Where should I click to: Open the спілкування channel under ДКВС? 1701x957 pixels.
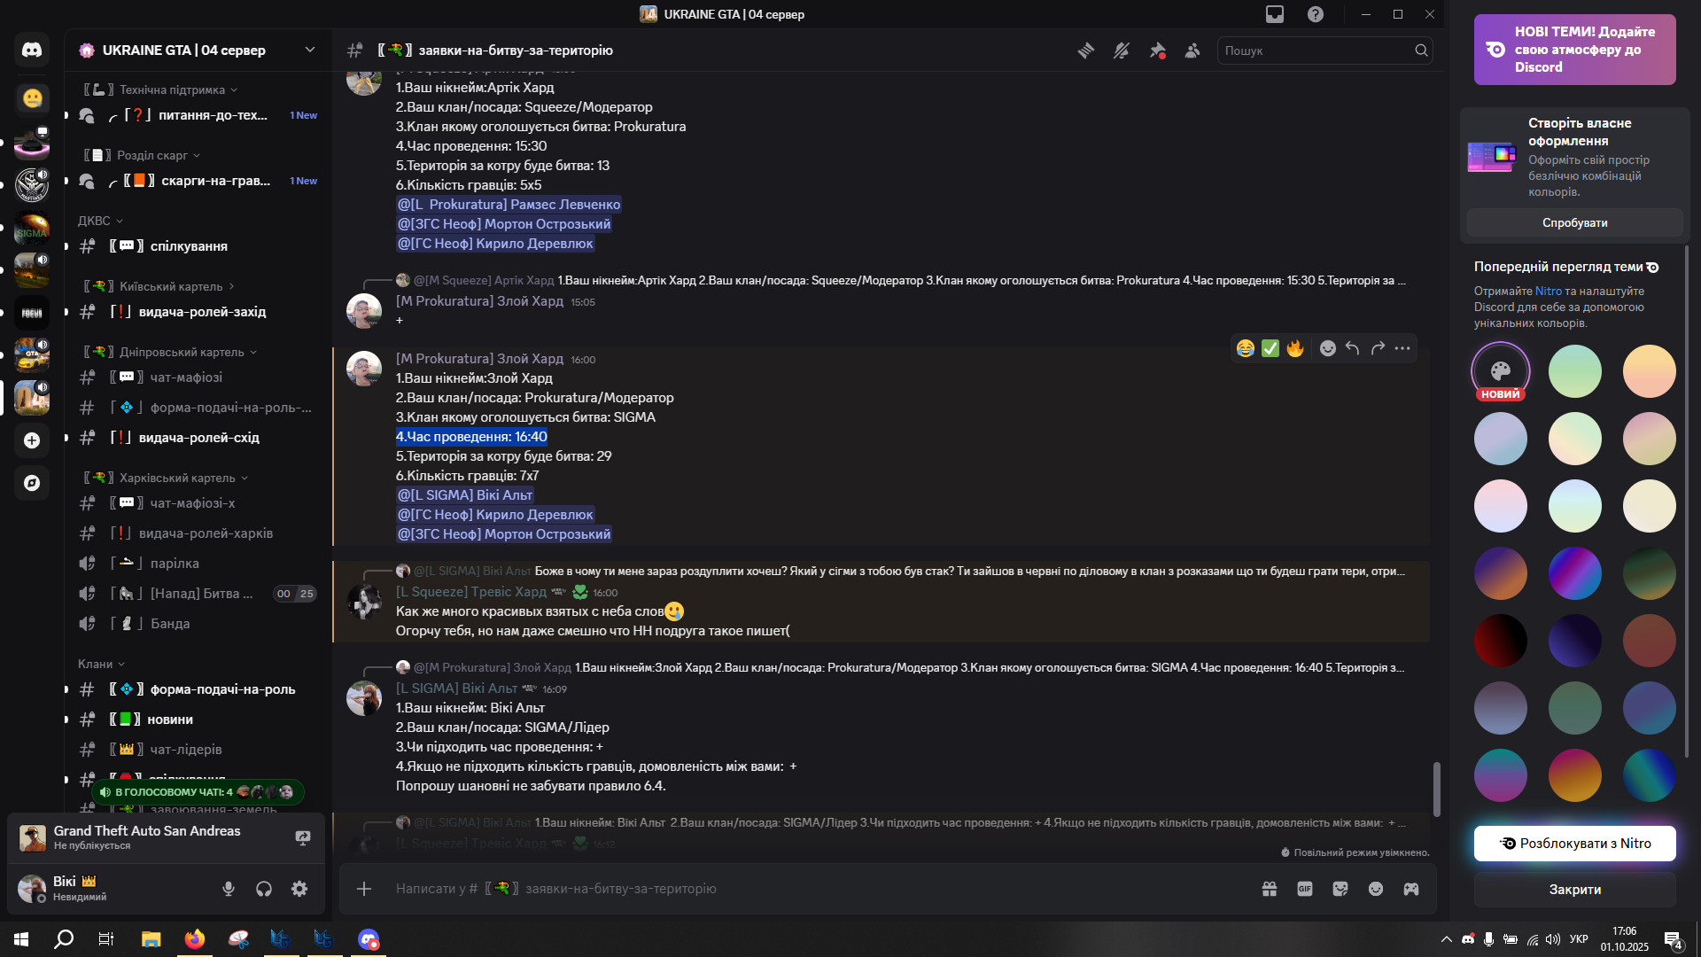pos(197,246)
